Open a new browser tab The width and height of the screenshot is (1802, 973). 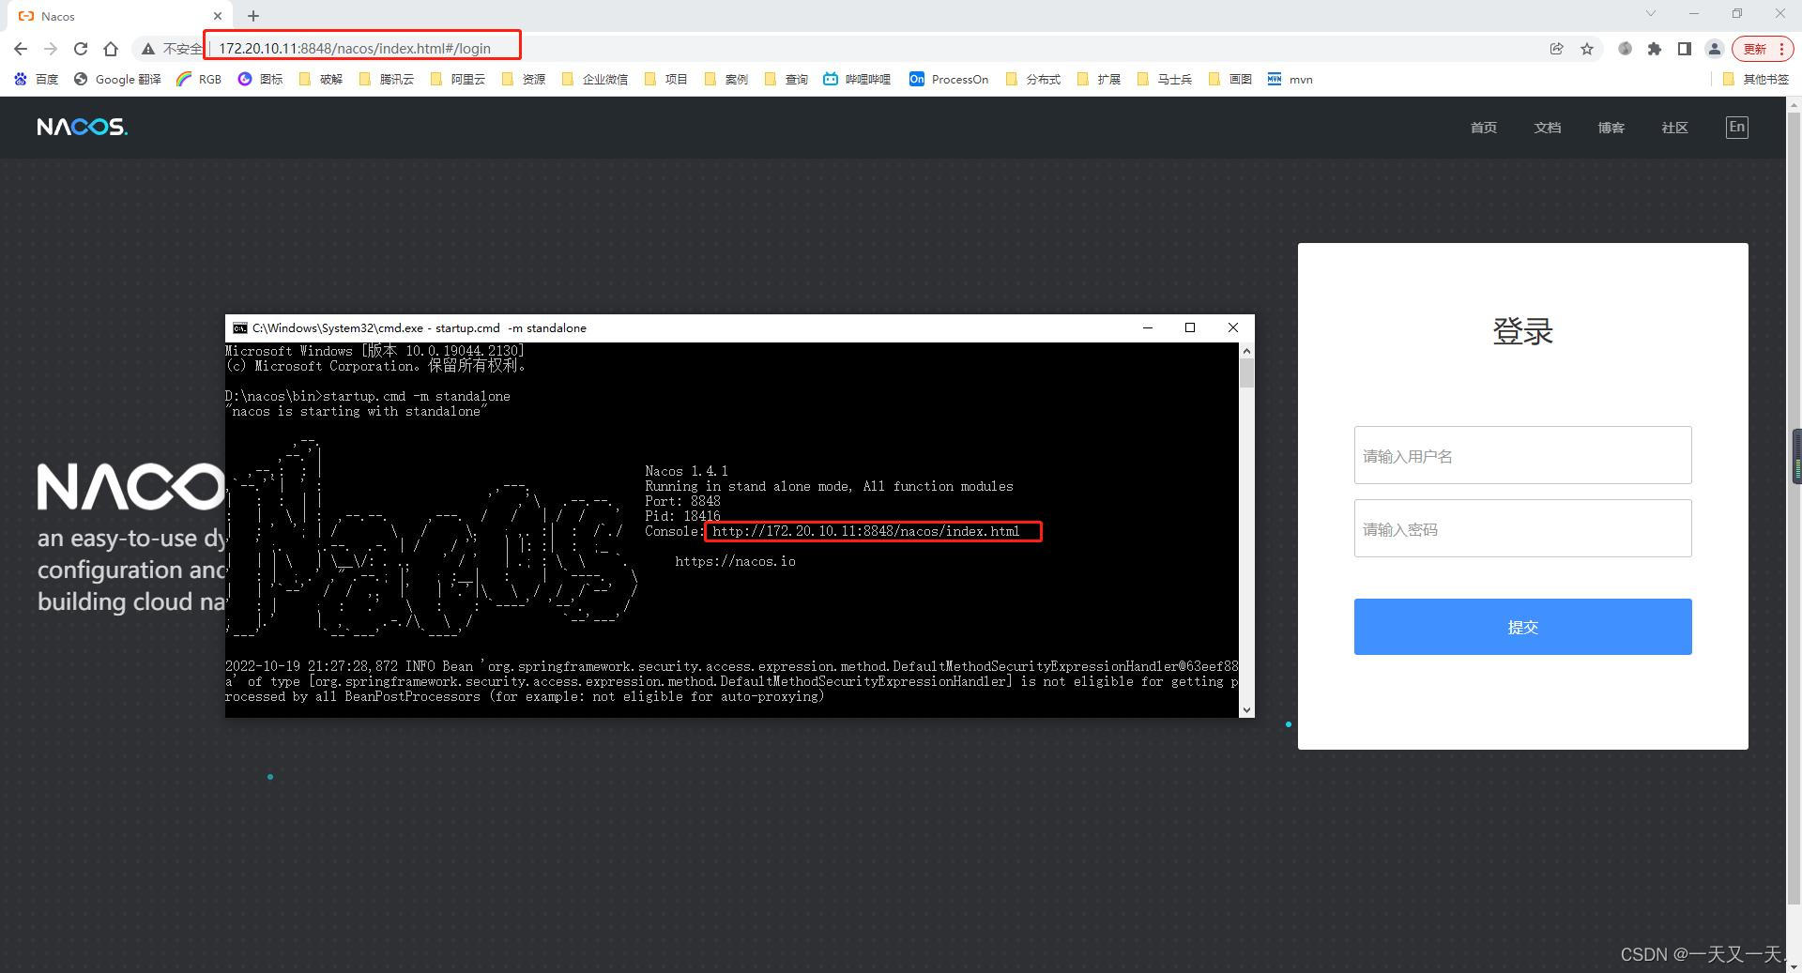[x=253, y=16]
